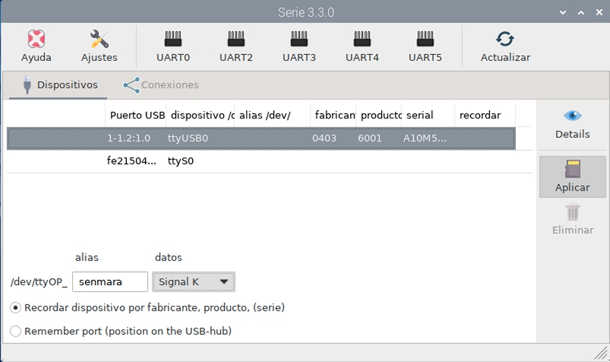
Task: Switch to the Conexiones tab
Action: (x=161, y=85)
